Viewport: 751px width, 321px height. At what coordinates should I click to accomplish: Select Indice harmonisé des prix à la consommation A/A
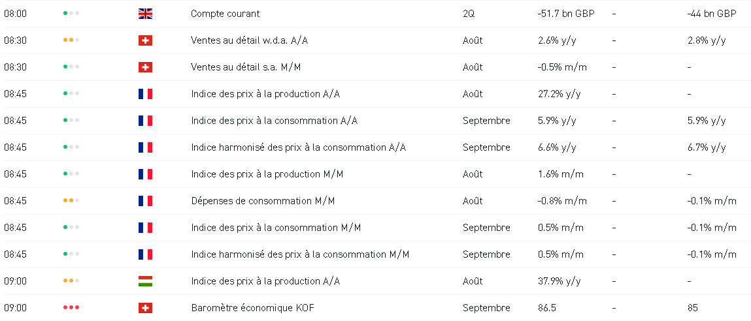click(x=298, y=147)
